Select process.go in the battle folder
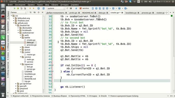The width and height of the screenshot is (175, 98). coord(32,45)
